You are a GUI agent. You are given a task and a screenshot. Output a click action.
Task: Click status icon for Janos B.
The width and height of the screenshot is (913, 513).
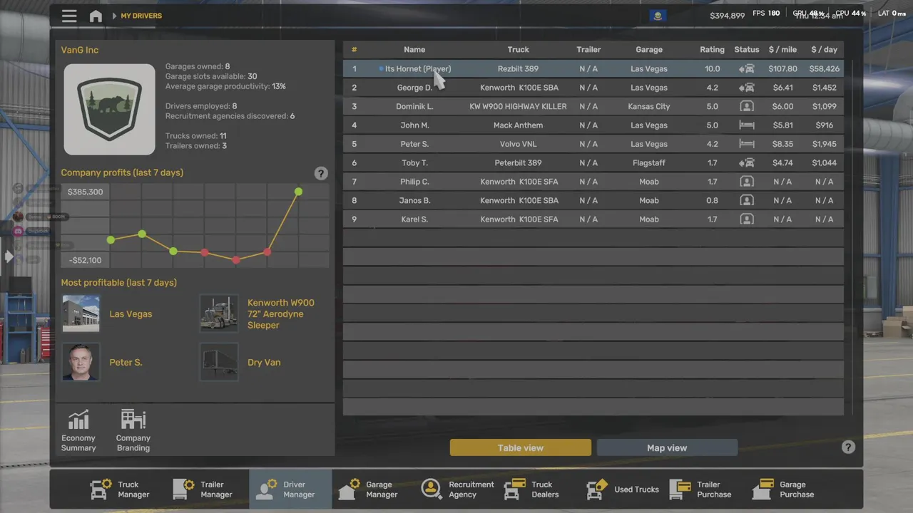pos(747,200)
